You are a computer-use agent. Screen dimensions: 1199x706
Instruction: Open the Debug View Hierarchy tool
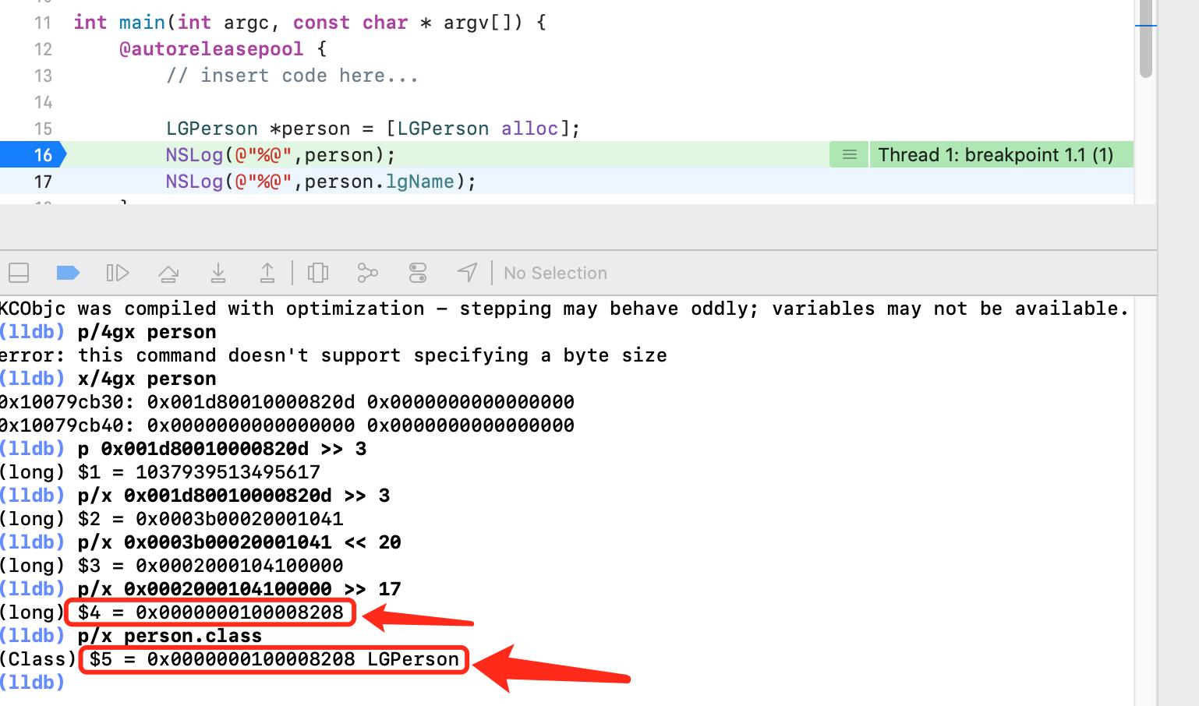(x=317, y=273)
